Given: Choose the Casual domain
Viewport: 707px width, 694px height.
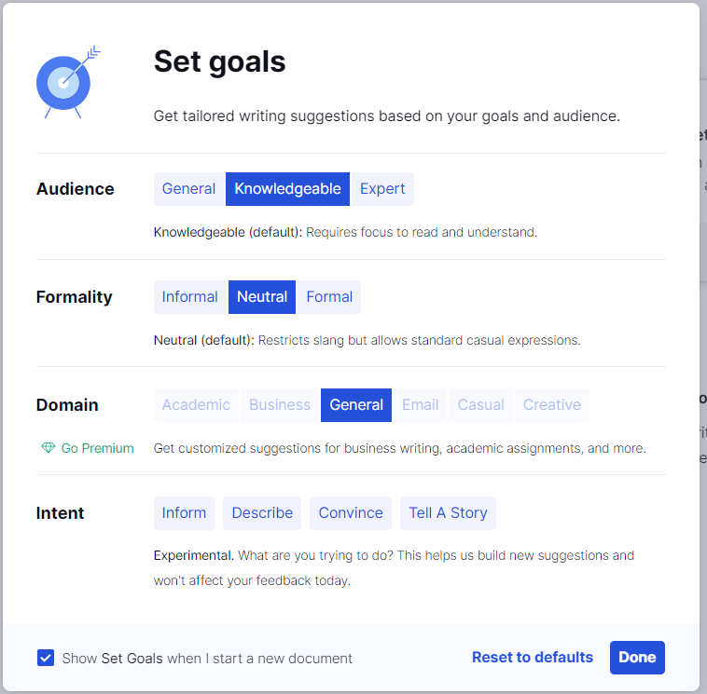Looking at the screenshot, I should (480, 405).
